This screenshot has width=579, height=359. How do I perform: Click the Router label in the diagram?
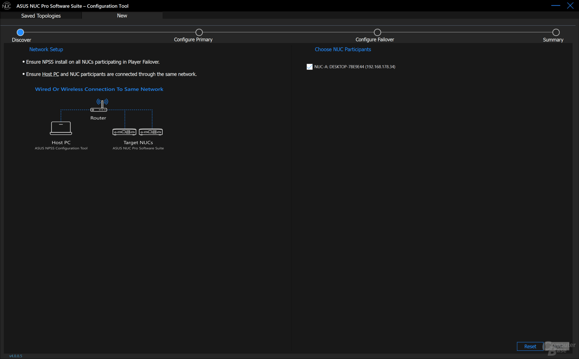click(x=98, y=118)
